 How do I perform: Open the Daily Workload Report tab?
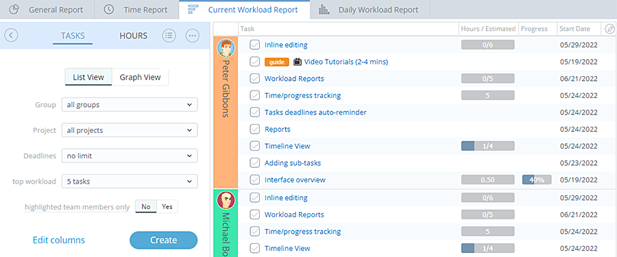pos(370,10)
